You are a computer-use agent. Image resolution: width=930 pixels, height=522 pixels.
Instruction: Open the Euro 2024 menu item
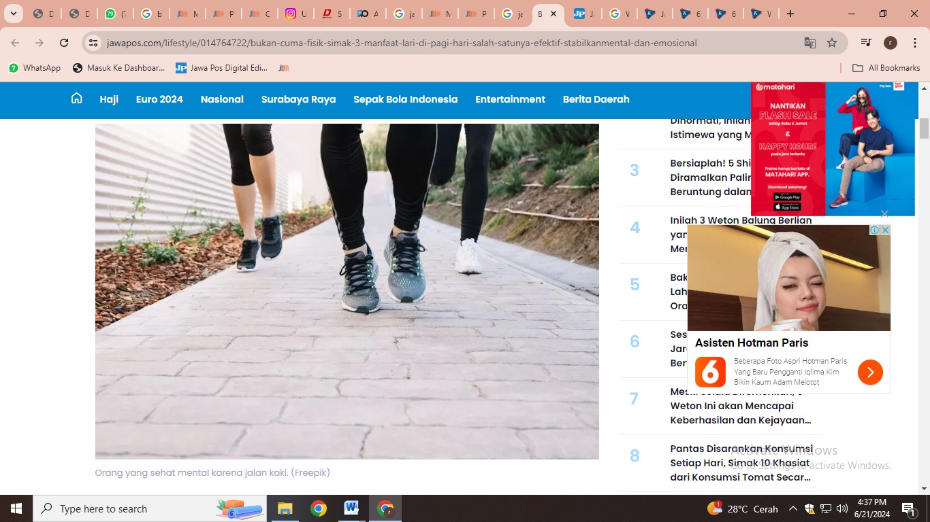159,99
